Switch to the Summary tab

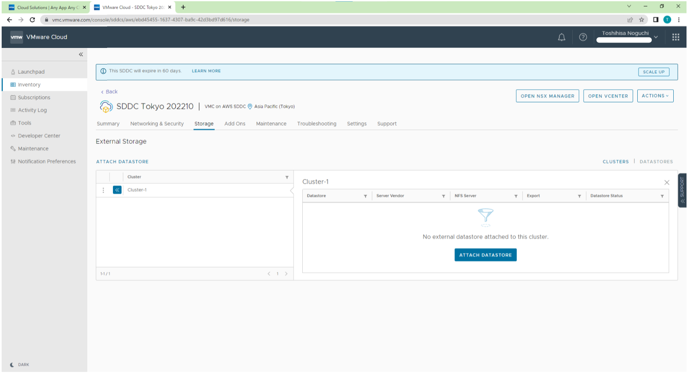[108, 124]
